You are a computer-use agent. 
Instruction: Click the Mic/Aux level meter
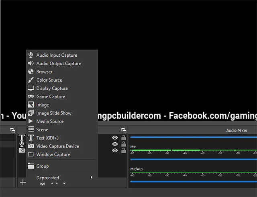(x=194, y=172)
